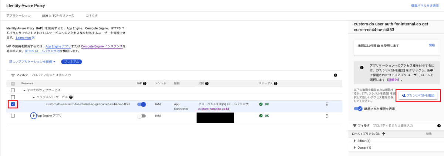Click help icon in side panel filter bar
The image size is (444, 156).
[439, 126]
